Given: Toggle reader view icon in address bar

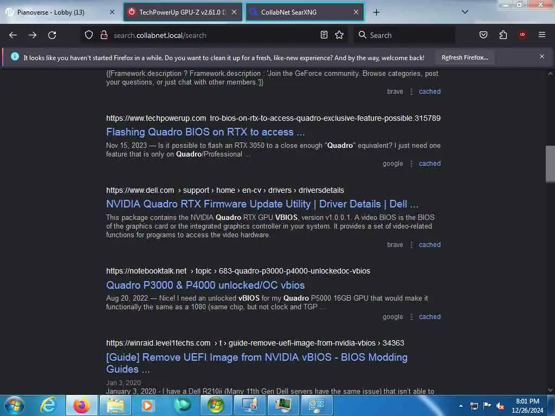Looking at the screenshot, I should point(324,35).
